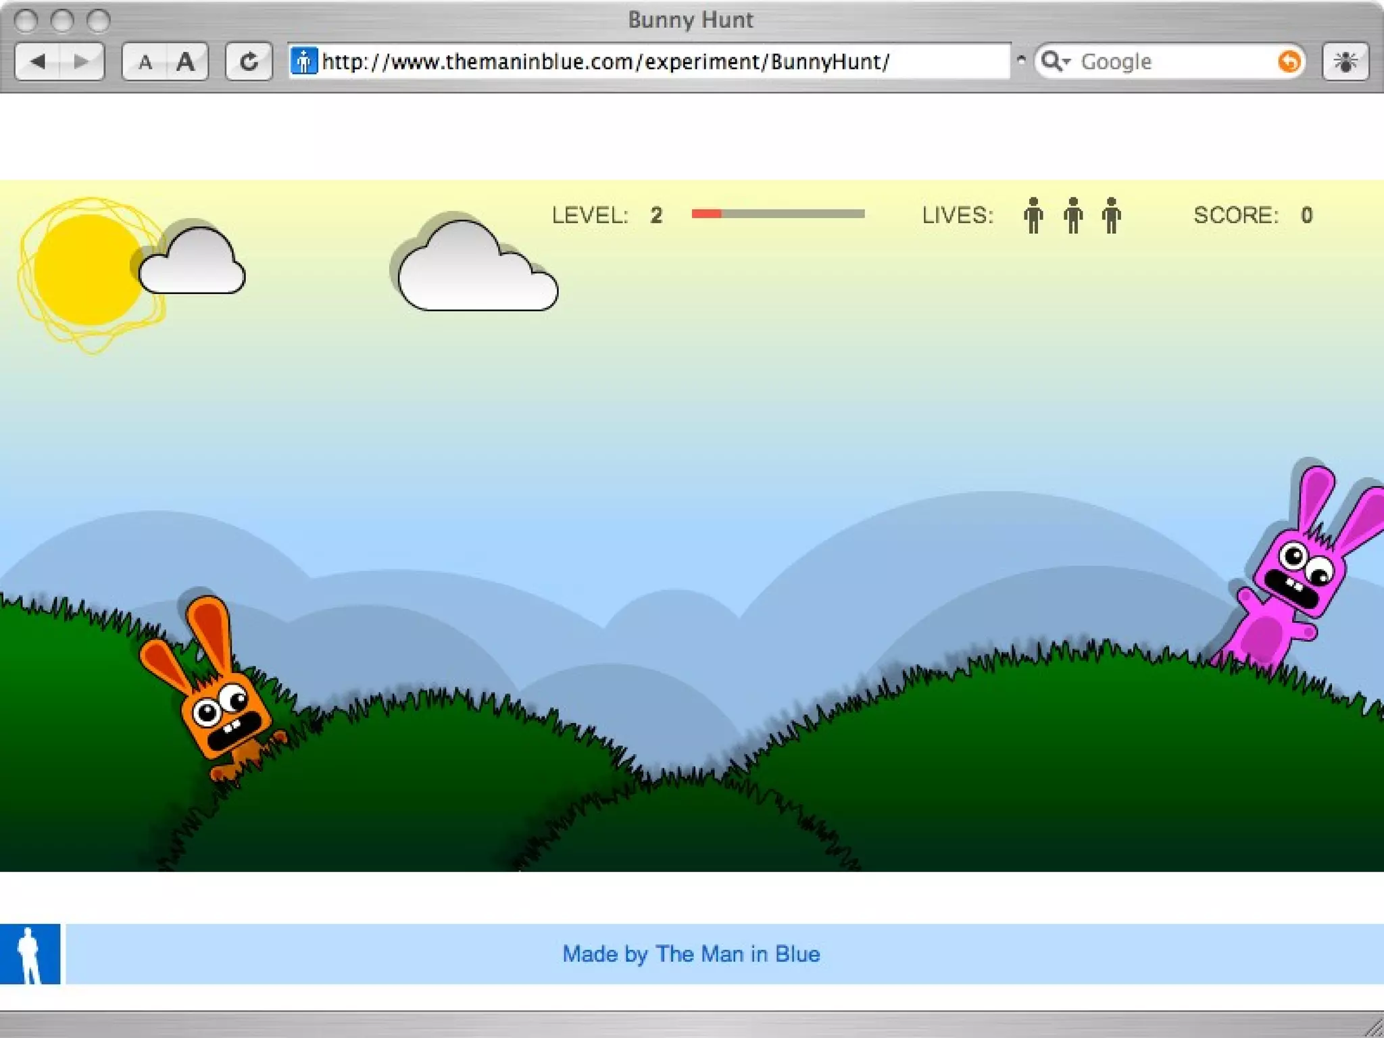Open the Made by The Man in Blue link

point(691,954)
